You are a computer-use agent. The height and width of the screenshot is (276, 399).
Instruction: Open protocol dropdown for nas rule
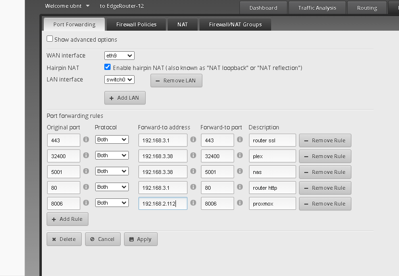pos(112,171)
